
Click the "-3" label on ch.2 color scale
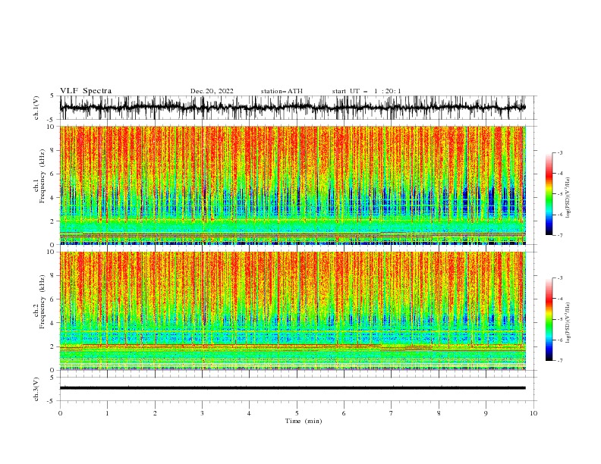[560, 278]
